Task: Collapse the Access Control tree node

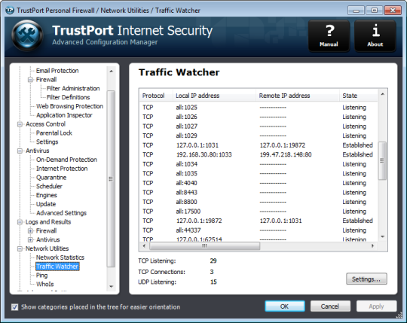Action: 20,124
